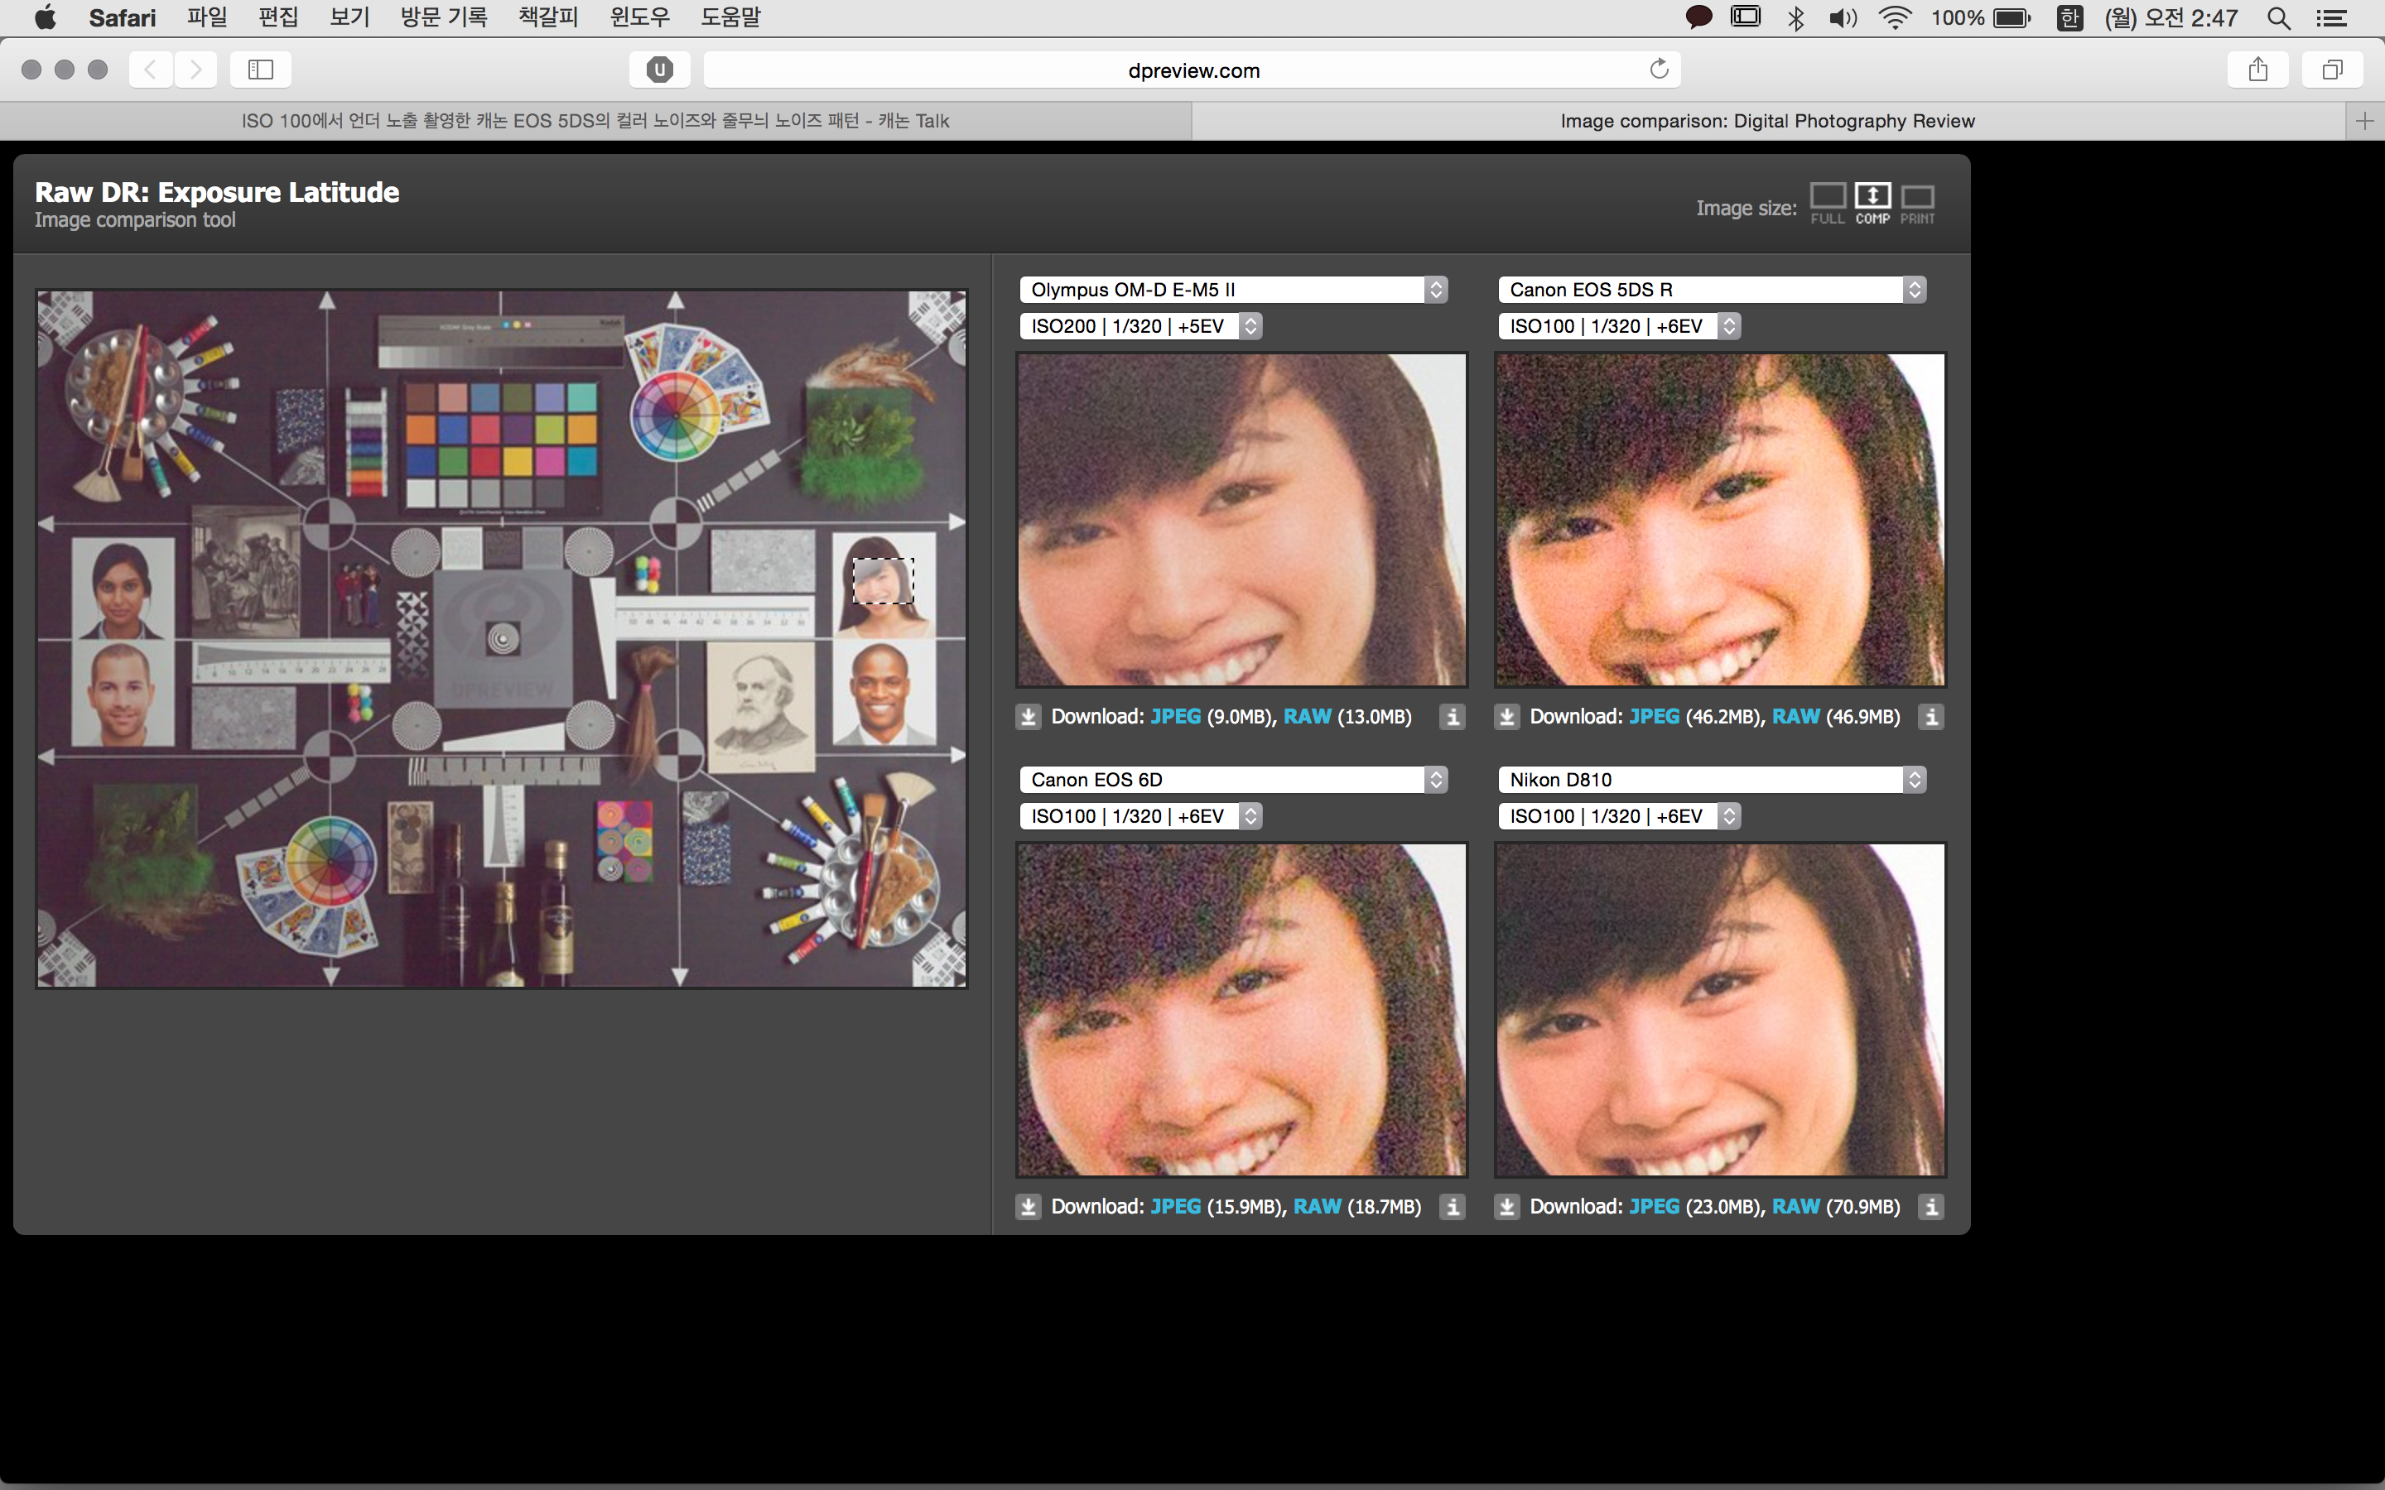Select COMP image size icon

[1872, 196]
